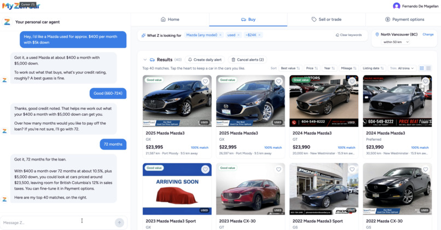Heart the 2022 Mazda3 Sport
The image size is (441, 230).
point(352,169)
